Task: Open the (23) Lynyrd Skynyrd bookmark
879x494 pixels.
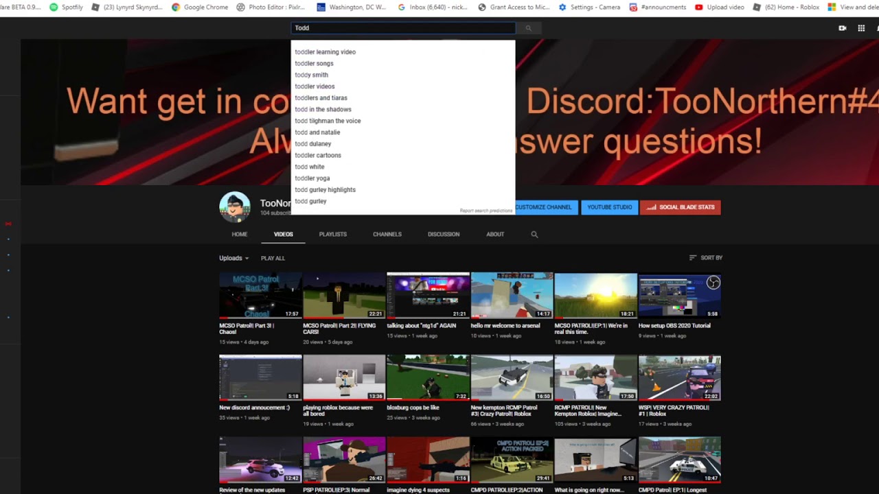Action: pyautogui.click(x=127, y=8)
